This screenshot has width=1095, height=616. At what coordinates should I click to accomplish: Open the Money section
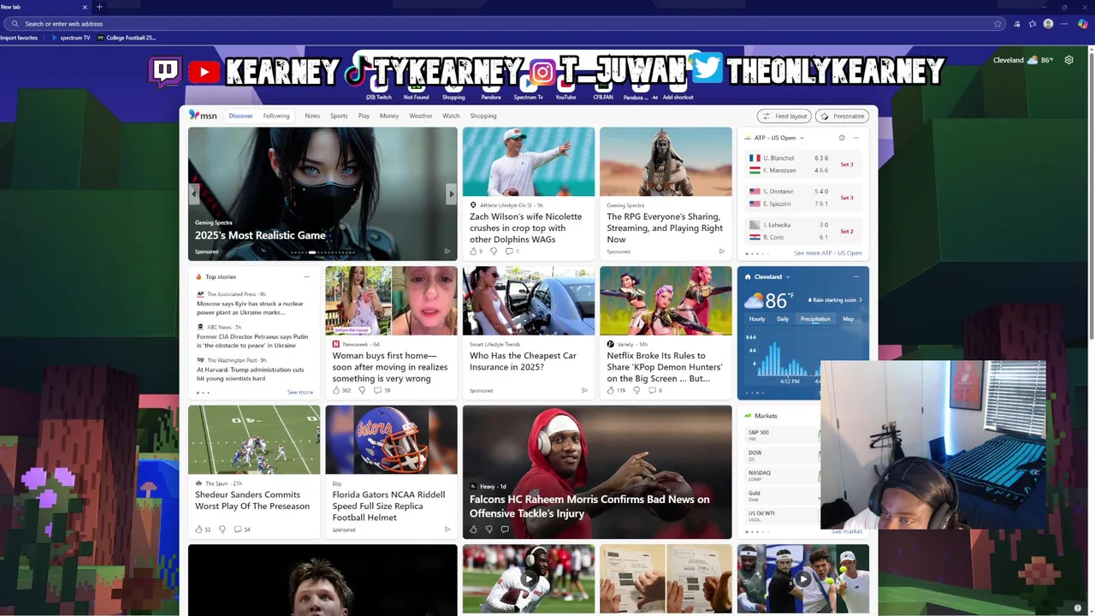[389, 115]
